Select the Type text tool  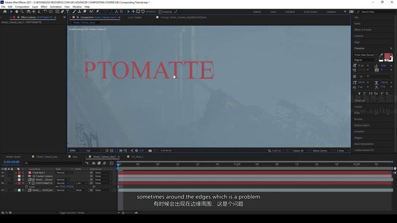click(68, 12)
